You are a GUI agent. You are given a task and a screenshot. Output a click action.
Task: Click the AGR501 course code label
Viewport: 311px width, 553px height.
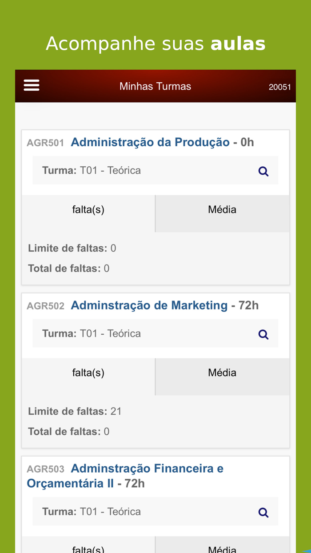(x=45, y=143)
